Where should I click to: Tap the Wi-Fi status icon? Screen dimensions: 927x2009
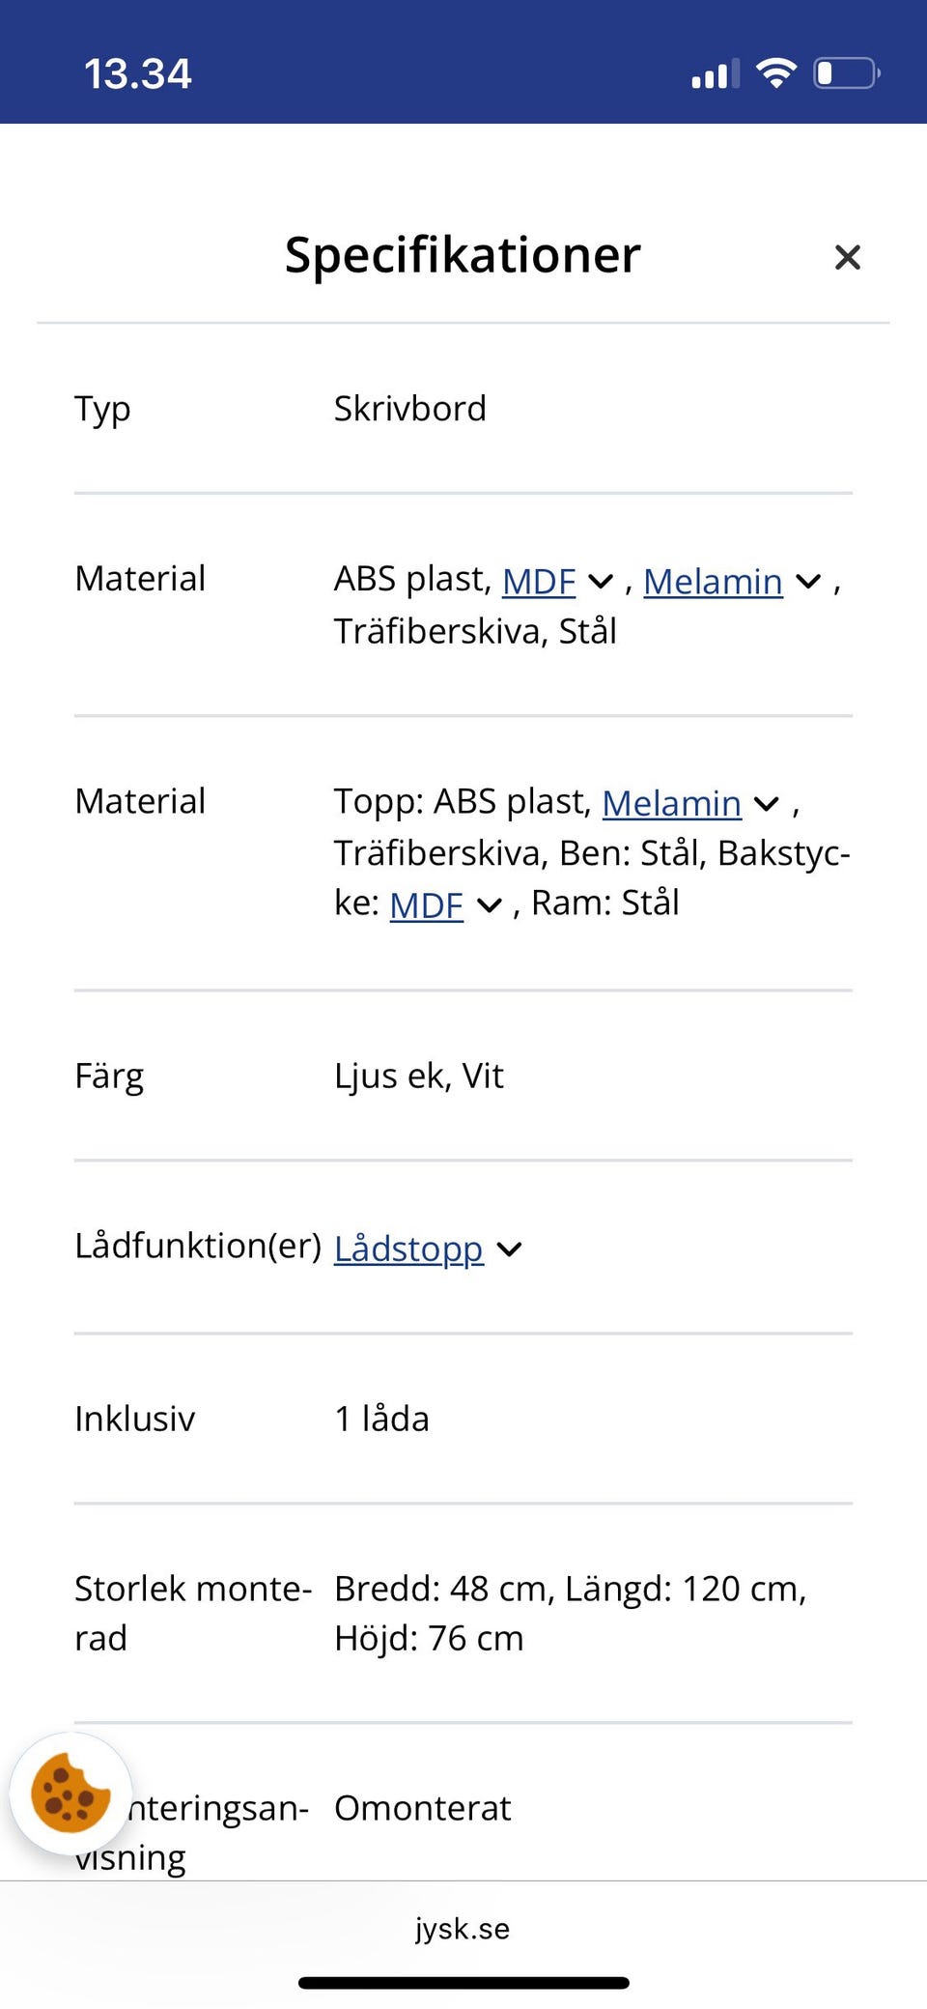click(x=775, y=72)
